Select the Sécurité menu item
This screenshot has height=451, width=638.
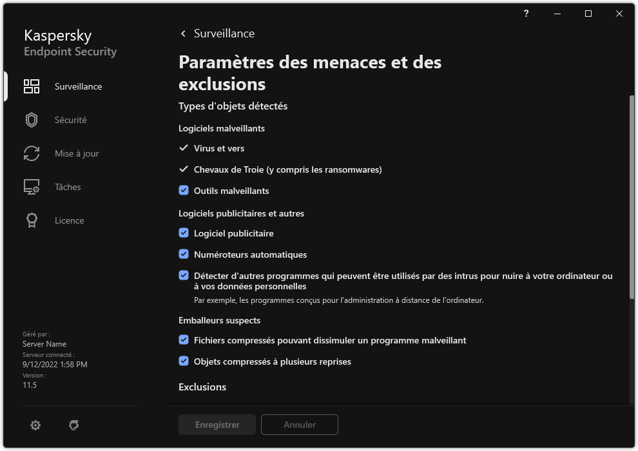70,120
